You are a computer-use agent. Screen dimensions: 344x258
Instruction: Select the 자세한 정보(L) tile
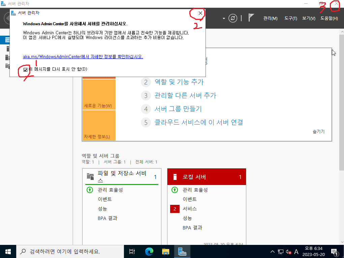tap(99, 125)
